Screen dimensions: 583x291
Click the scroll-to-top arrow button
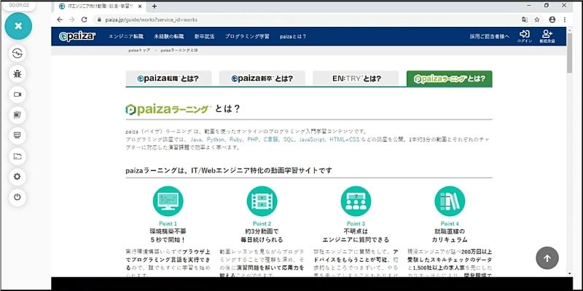(547, 258)
